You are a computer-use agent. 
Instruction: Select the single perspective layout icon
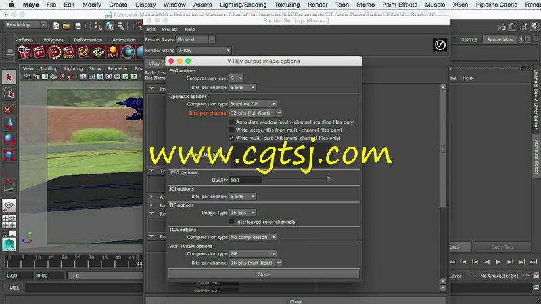(x=9, y=206)
